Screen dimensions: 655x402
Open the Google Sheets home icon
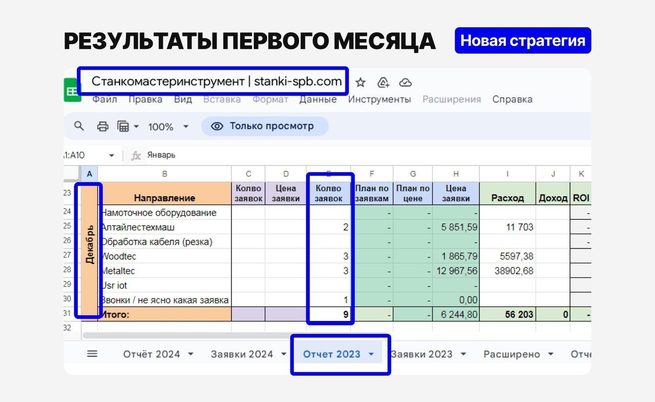(72, 91)
